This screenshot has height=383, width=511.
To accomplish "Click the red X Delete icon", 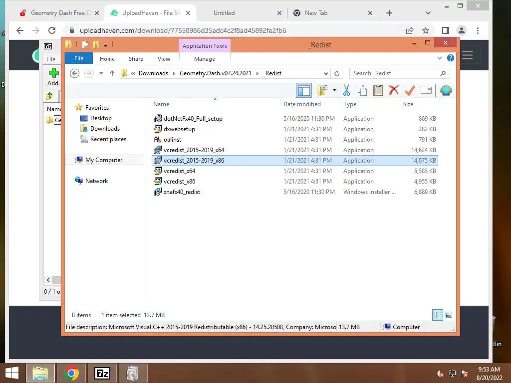I will click(x=394, y=90).
